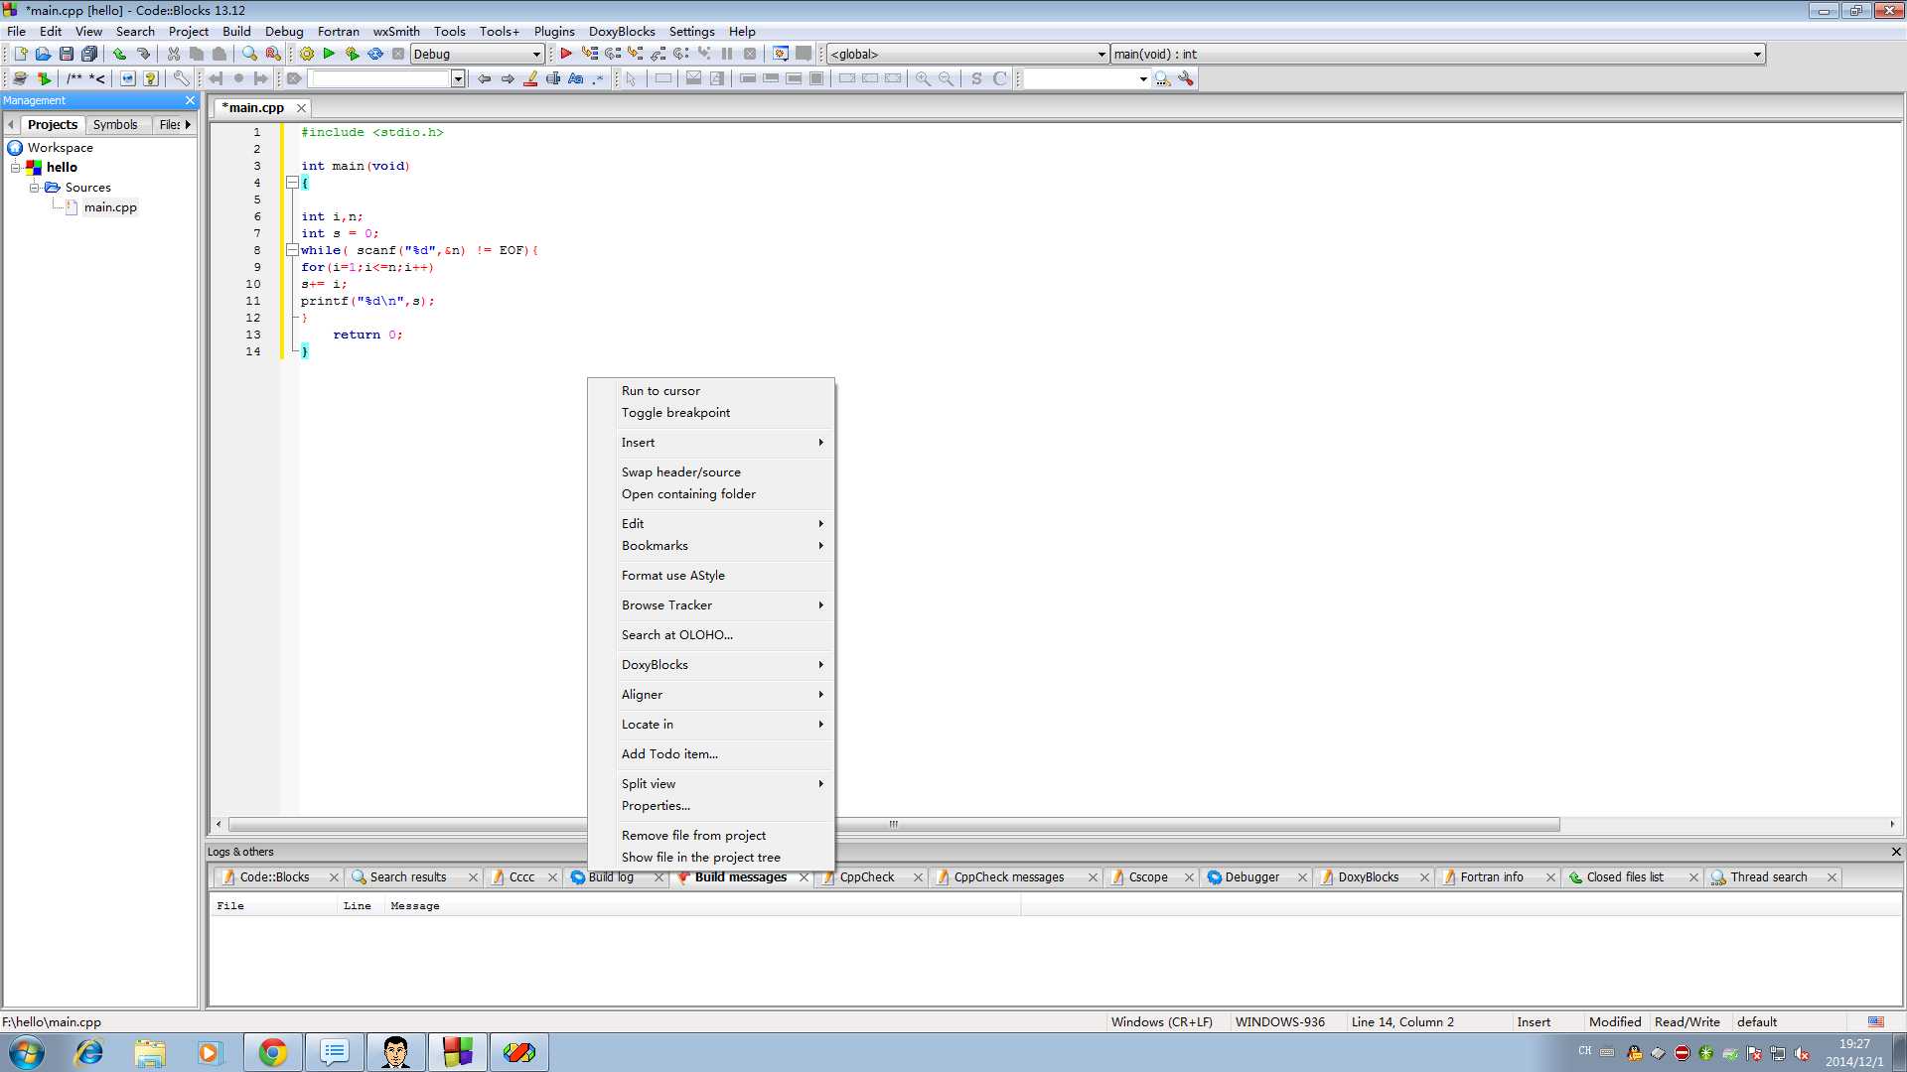Click the debugger Step into icon

pyautogui.click(x=636, y=54)
